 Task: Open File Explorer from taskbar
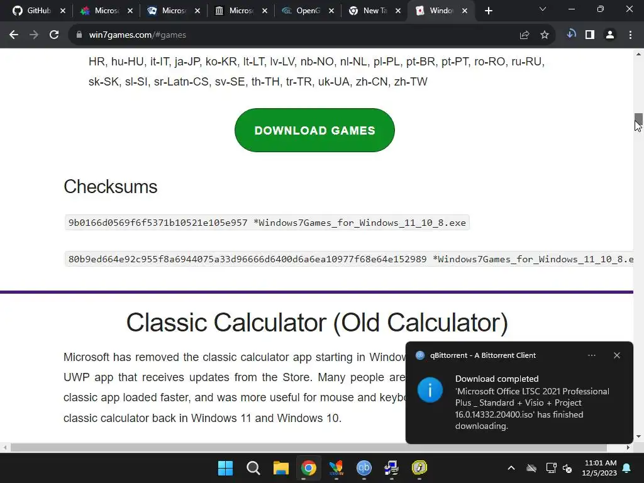click(281, 468)
